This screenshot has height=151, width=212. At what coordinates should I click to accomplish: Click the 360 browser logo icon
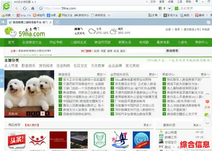[x=6, y=6]
